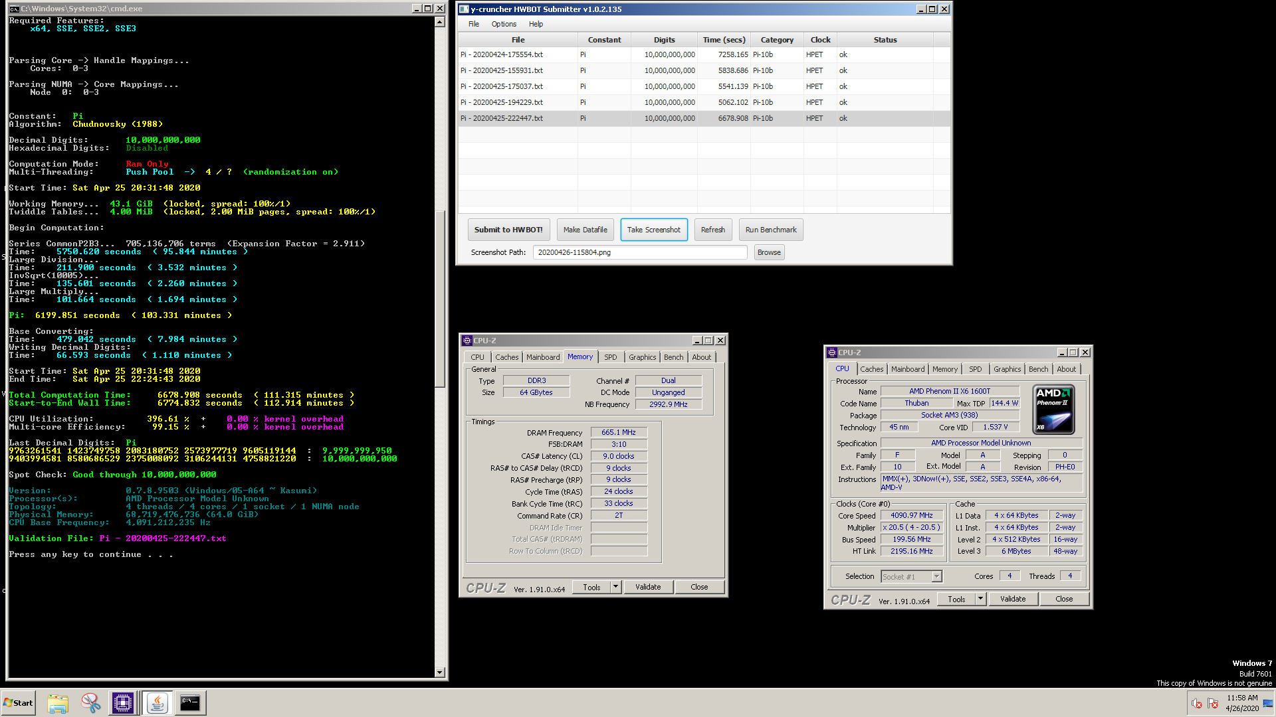Viewport: 1276px width, 717px height.
Task: Select row Pi - 20200424-175554.txt
Action: 704,54
